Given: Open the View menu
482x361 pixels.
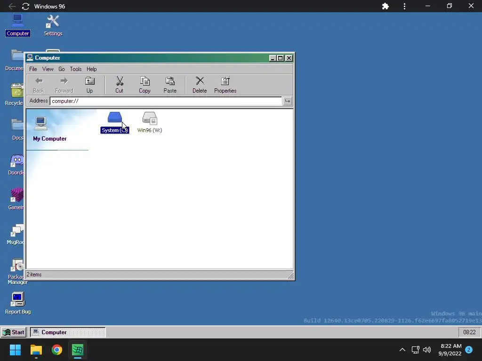Looking at the screenshot, I should click(x=48, y=69).
